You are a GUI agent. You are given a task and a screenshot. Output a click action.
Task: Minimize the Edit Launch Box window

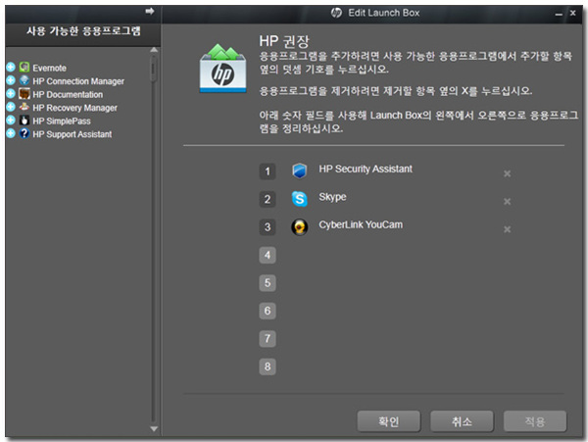click(559, 14)
